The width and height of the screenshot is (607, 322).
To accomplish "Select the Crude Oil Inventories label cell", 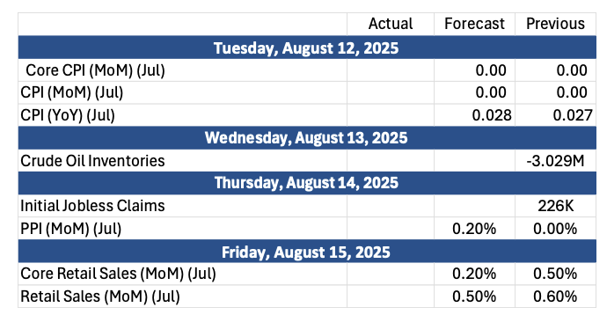I will click(182, 161).
